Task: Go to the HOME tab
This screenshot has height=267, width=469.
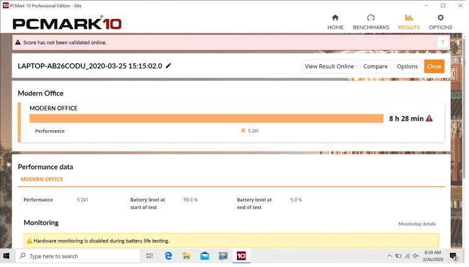Action: (x=335, y=22)
